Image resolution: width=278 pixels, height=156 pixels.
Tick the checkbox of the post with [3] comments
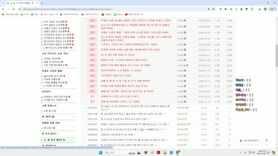[83, 119]
